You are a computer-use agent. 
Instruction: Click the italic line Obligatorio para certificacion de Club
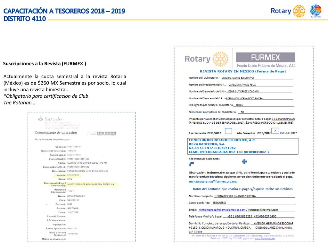(x=46, y=96)
